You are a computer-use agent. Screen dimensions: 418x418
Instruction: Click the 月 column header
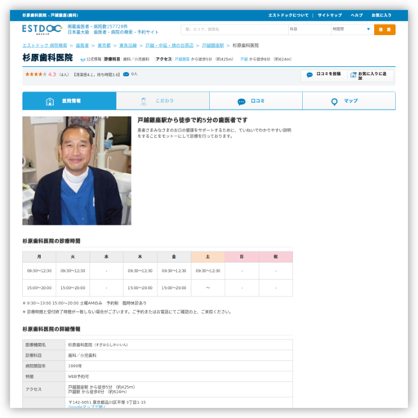click(x=39, y=256)
